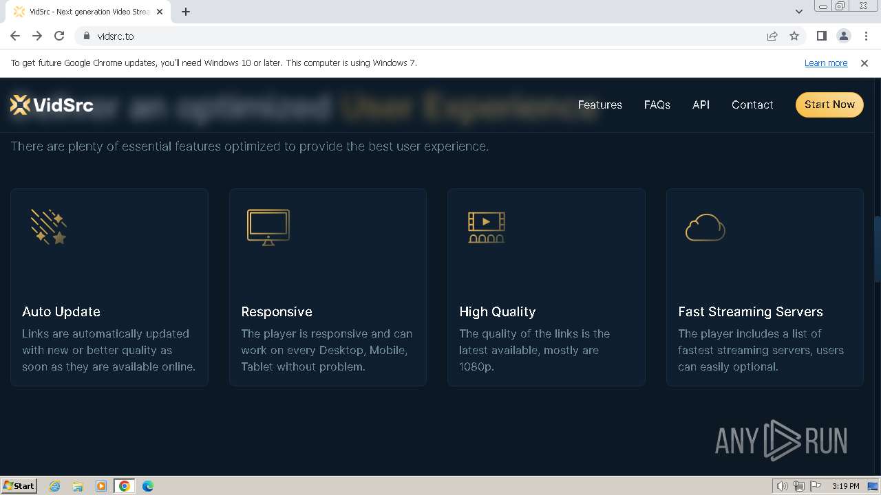
Task: Open the Windows Start menu
Action: (x=19, y=485)
